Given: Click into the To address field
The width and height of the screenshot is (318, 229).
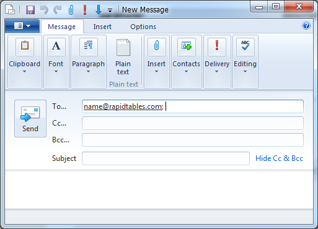Looking at the screenshot, I should click(193, 106).
